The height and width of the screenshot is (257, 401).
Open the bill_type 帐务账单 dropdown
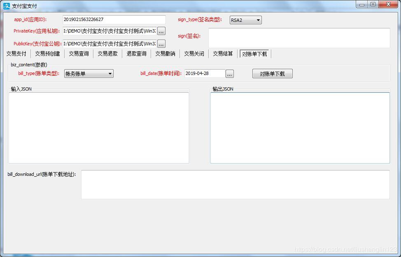coord(89,74)
